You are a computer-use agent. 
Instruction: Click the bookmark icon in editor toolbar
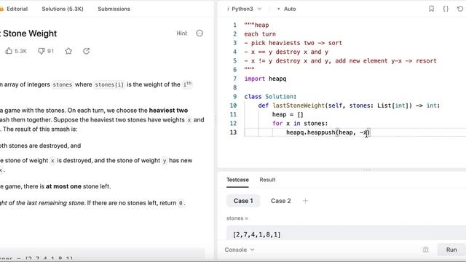click(432, 9)
